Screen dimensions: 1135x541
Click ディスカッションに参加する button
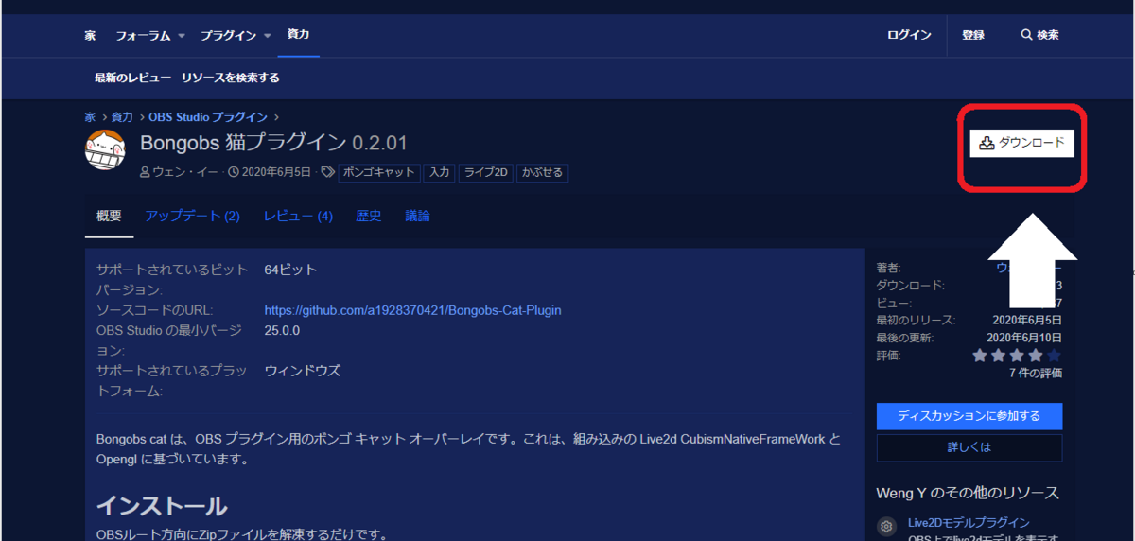(969, 416)
